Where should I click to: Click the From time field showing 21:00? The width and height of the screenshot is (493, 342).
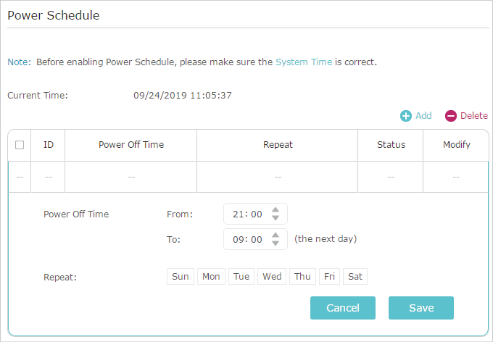coord(255,214)
